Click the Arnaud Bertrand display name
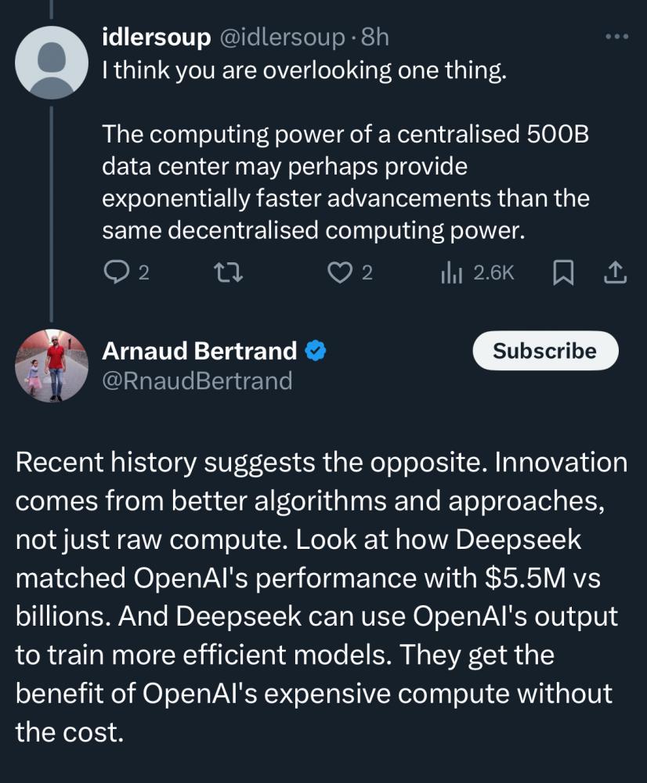 (x=200, y=351)
